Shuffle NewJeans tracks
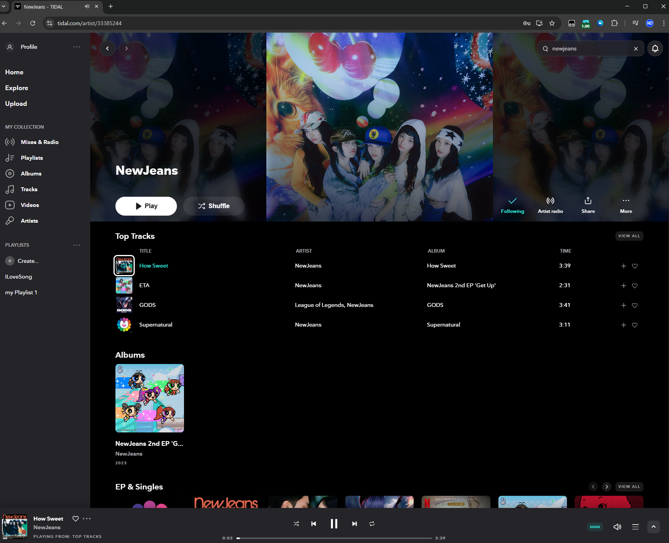Viewport: 669px width, 543px height. pyautogui.click(x=214, y=206)
